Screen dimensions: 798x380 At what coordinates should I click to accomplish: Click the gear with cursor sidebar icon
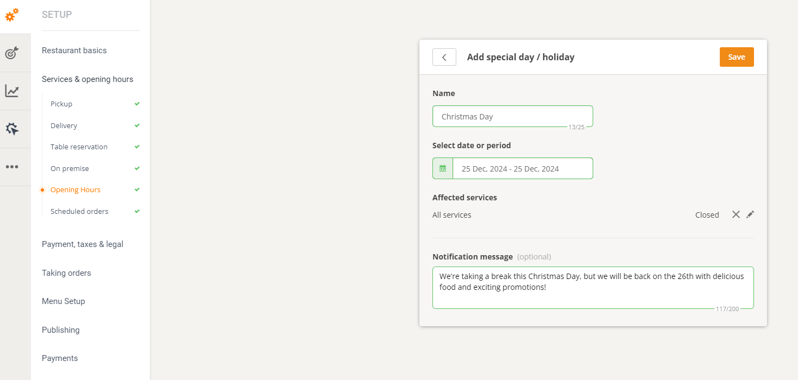[12, 129]
